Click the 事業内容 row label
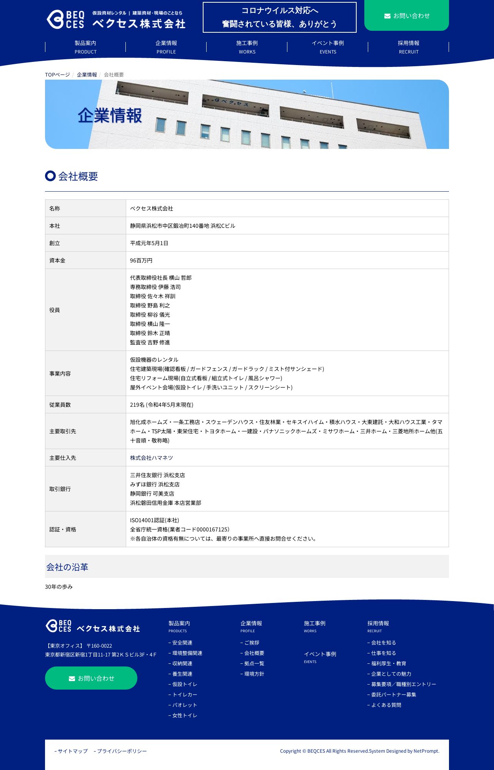Viewport: 494px width, 770px height. (x=60, y=374)
